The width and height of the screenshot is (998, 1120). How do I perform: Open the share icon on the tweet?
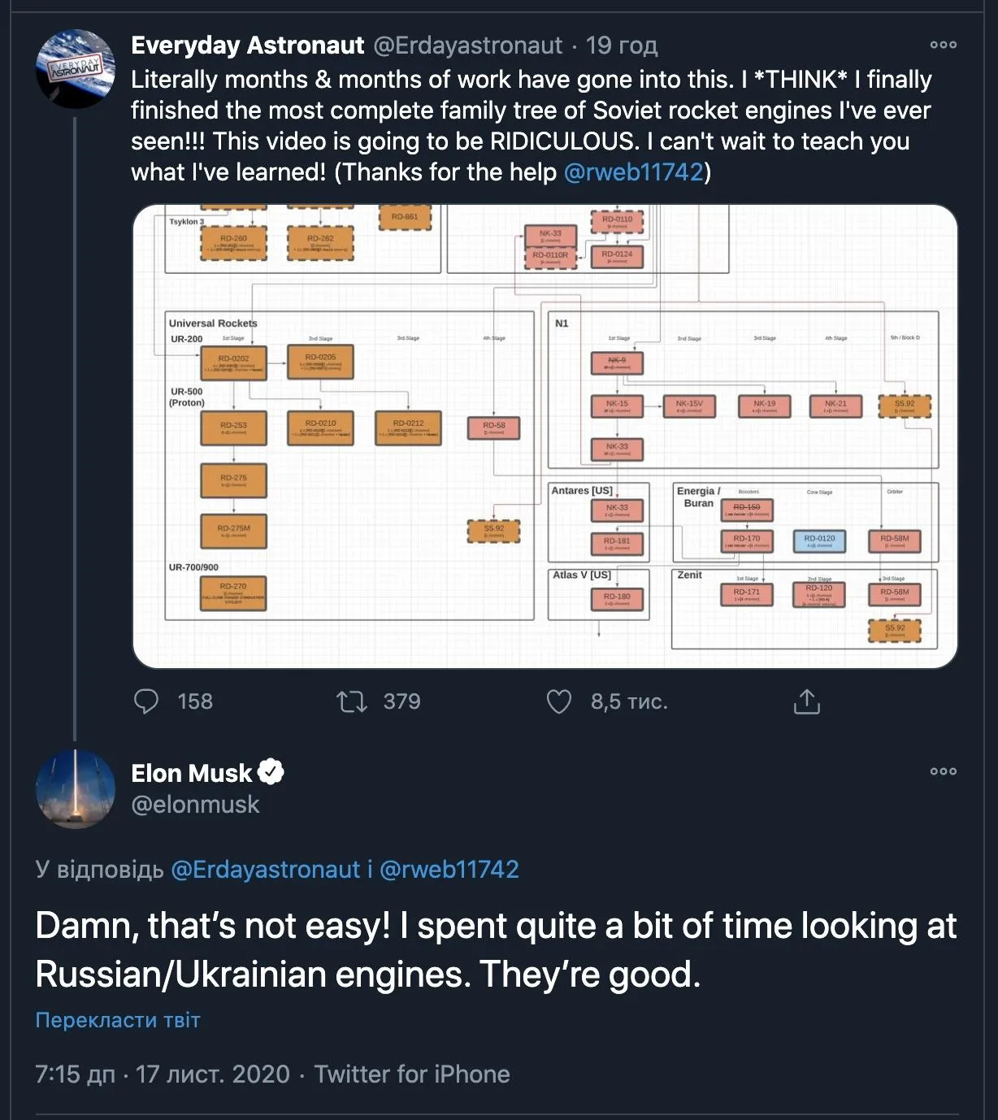pyautogui.click(x=807, y=701)
